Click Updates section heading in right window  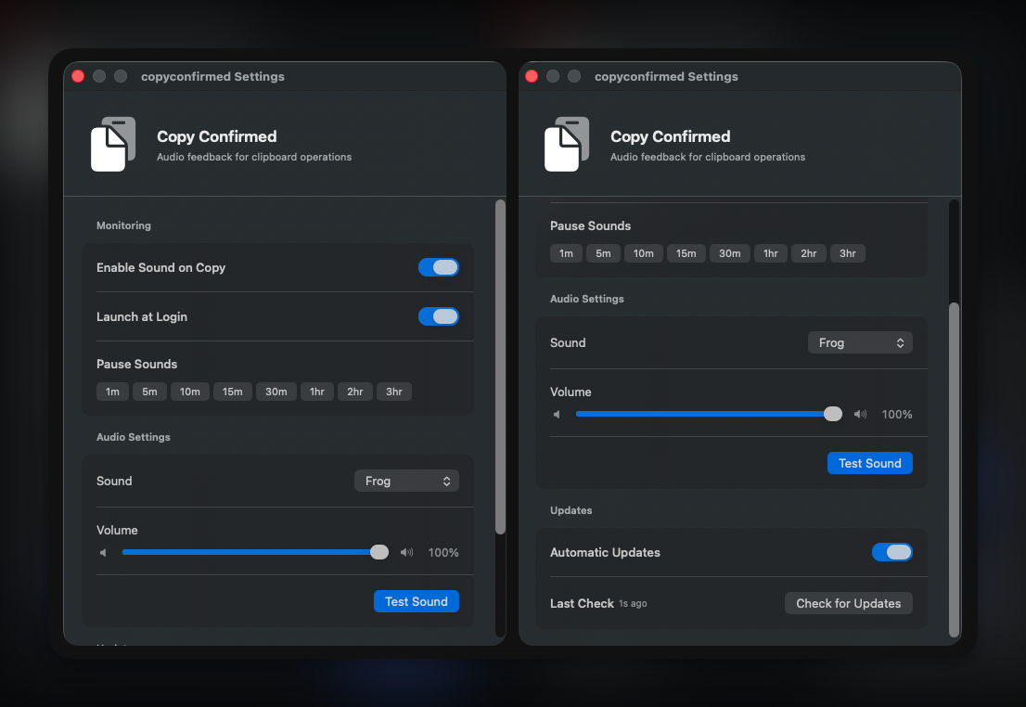pyautogui.click(x=571, y=510)
